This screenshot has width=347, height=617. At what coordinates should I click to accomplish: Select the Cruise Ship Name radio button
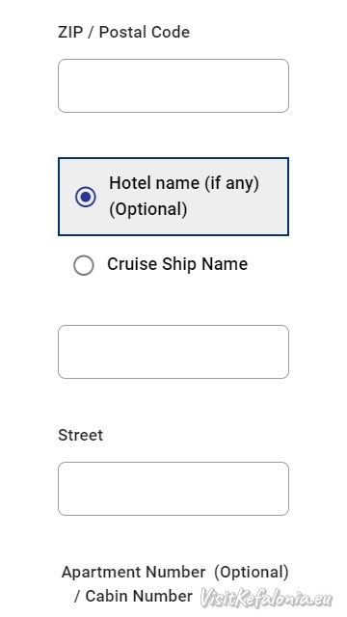click(x=84, y=265)
